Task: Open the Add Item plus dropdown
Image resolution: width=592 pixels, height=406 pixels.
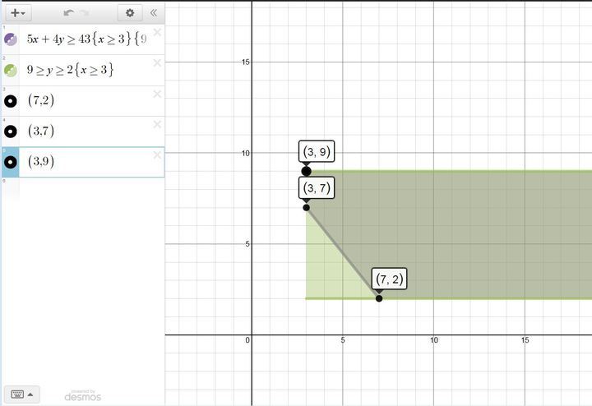Action: point(17,13)
